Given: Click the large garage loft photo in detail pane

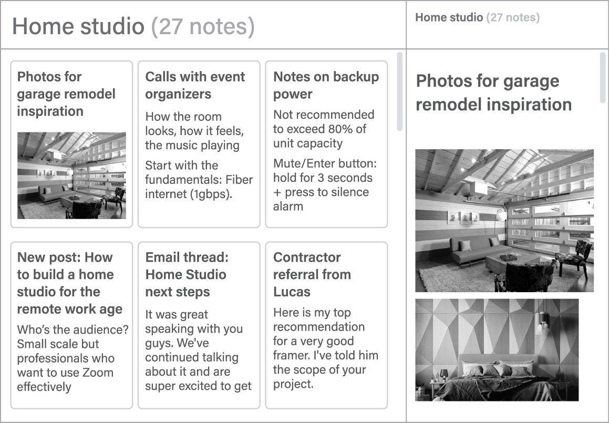Looking at the screenshot, I should click(504, 221).
